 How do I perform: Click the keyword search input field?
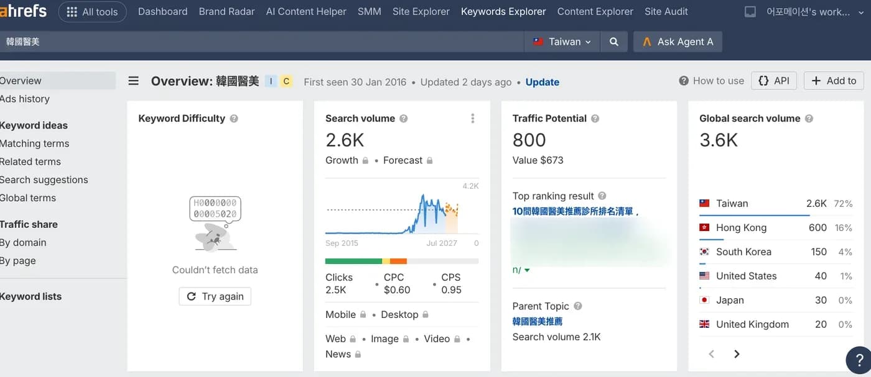pyautogui.click(x=261, y=42)
